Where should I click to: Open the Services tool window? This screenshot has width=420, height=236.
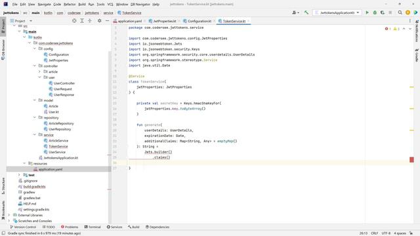pyautogui.click(x=114, y=227)
